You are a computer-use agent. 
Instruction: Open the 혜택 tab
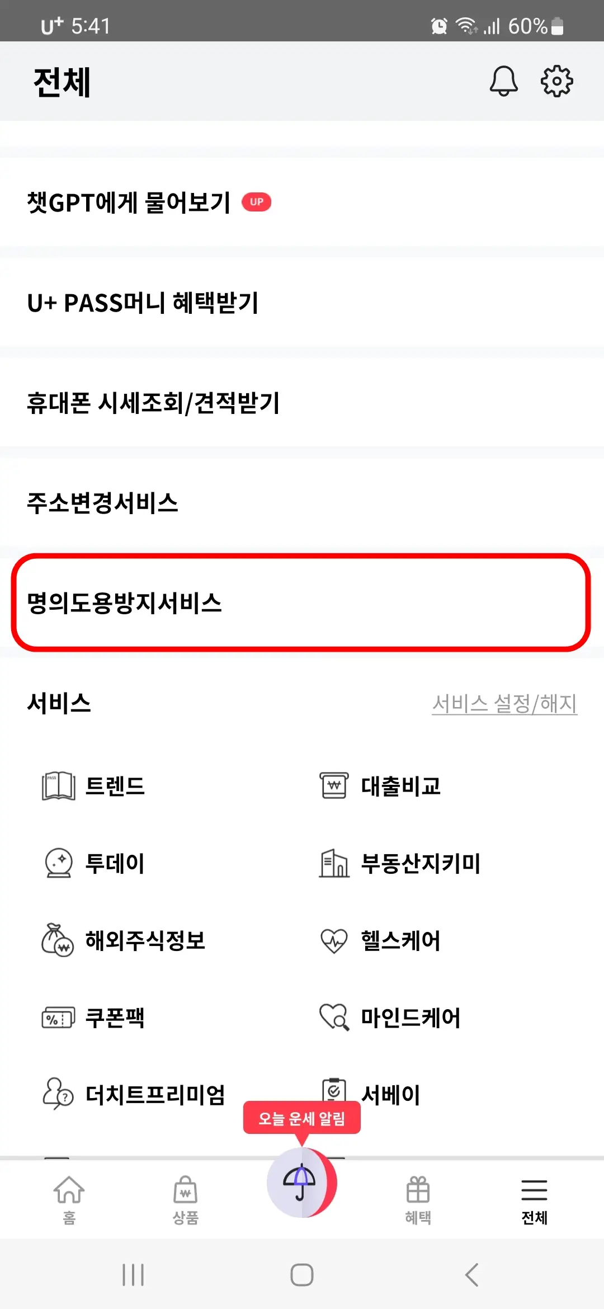418,1197
